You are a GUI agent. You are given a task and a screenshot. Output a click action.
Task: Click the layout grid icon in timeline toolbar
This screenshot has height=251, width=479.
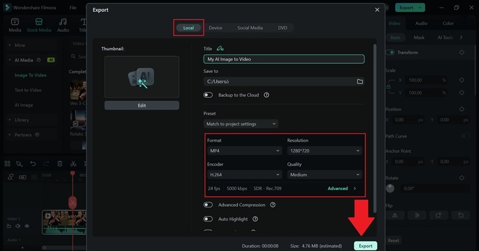click(8, 164)
